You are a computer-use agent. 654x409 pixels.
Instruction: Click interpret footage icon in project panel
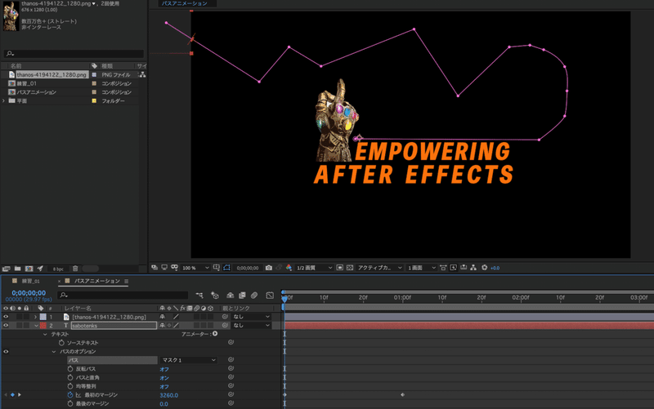7,269
